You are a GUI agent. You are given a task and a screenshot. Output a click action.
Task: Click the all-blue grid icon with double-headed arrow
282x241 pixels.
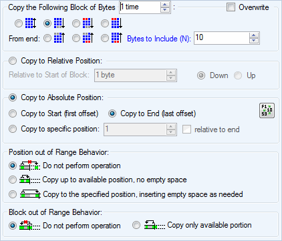(31, 23)
